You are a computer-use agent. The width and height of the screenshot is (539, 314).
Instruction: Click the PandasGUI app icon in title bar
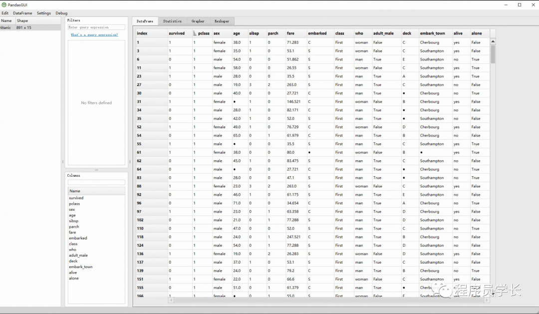[x=4, y=5]
